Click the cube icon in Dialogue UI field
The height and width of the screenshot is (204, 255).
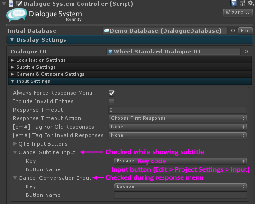pos(110,52)
